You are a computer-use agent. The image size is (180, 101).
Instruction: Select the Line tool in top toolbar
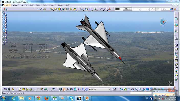pos(41,9)
